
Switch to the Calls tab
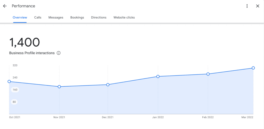tap(38, 17)
